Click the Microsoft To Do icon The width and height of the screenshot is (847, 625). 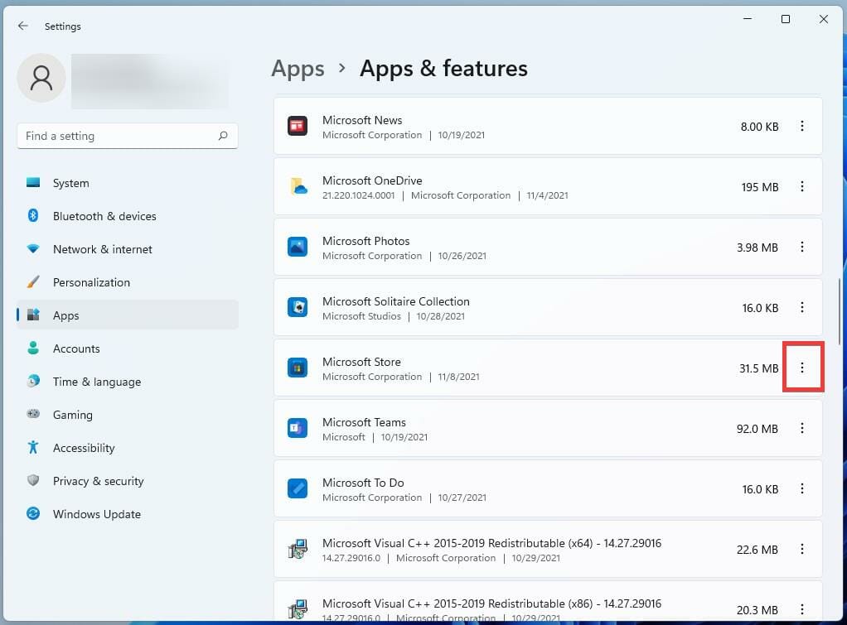tap(298, 488)
